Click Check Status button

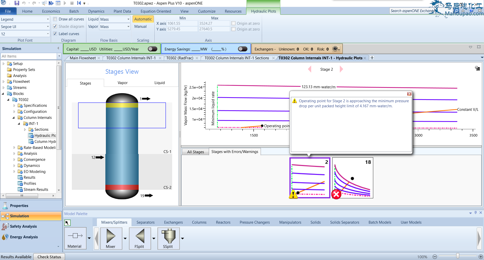(x=49, y=257)
